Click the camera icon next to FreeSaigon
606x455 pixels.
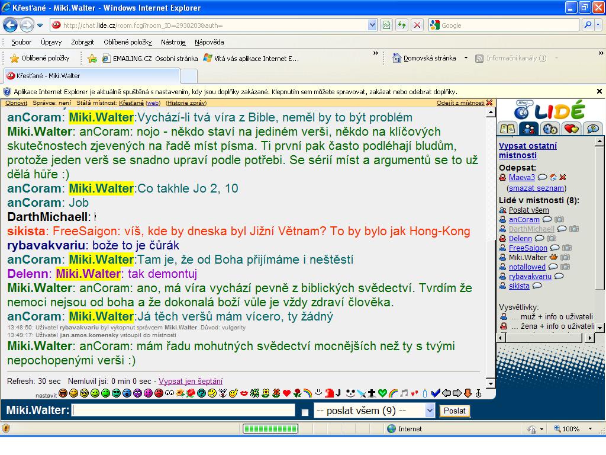(567, 248)
